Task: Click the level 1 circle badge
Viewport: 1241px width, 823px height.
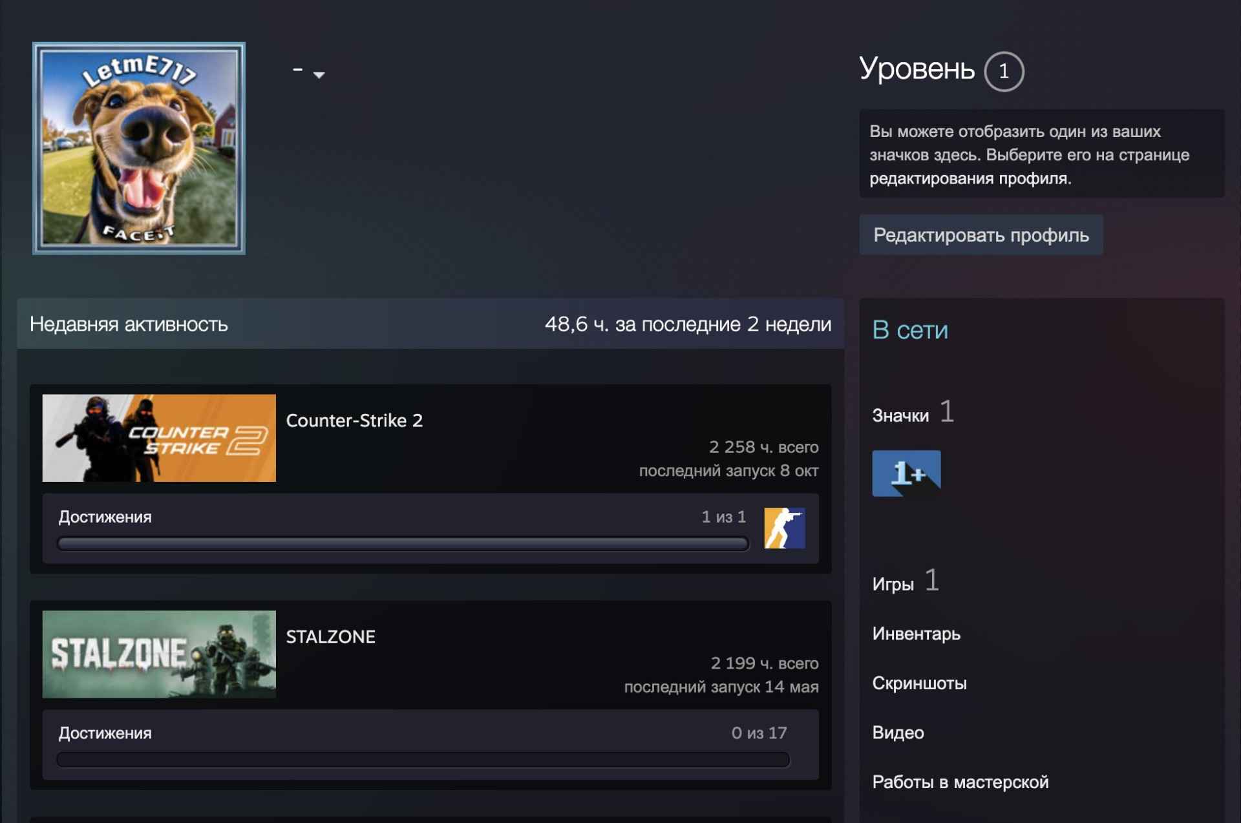Action: pyautogui.click(x=1004, y=71)
